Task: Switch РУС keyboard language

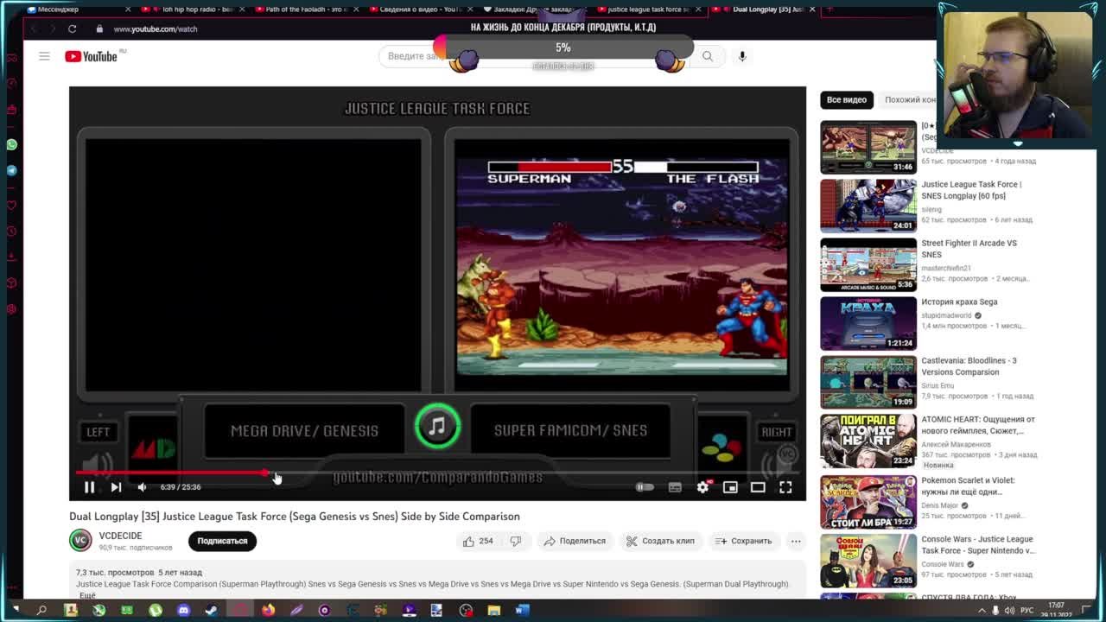Action: pyautogui.click(x=1028, y=610)
